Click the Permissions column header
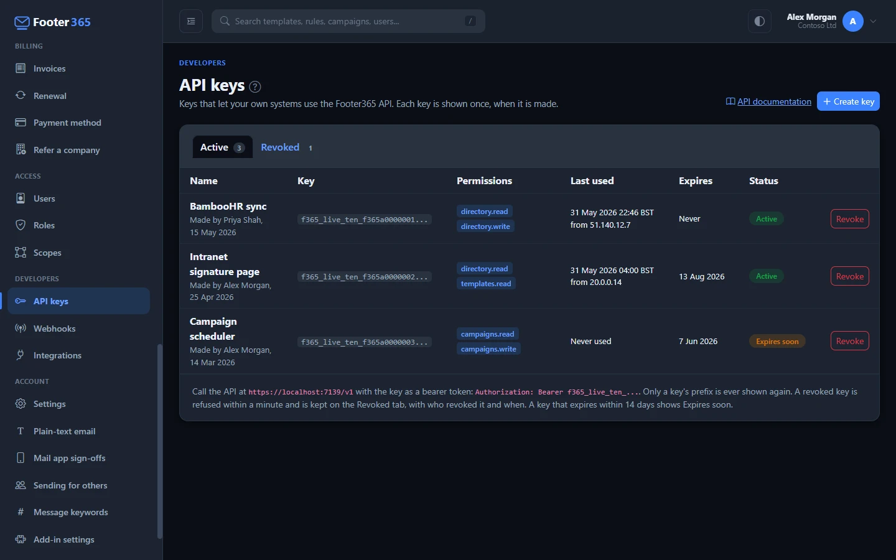The height and width of the screenshot is (560, 896). click(485, 181)
